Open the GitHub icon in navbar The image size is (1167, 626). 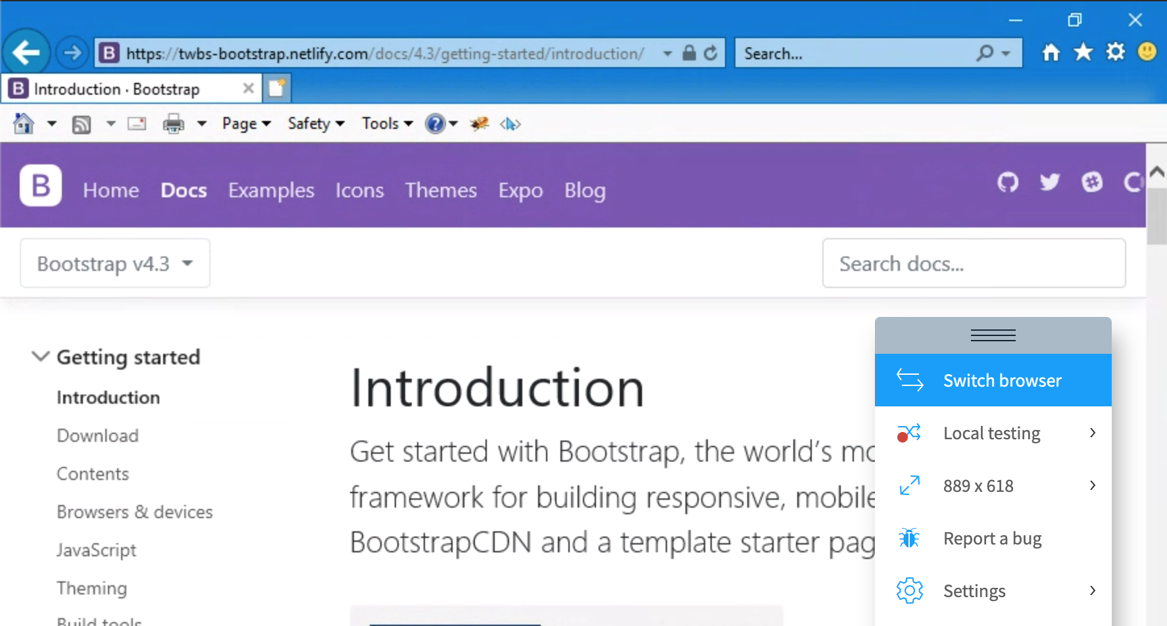click(x=1008, y=182)
